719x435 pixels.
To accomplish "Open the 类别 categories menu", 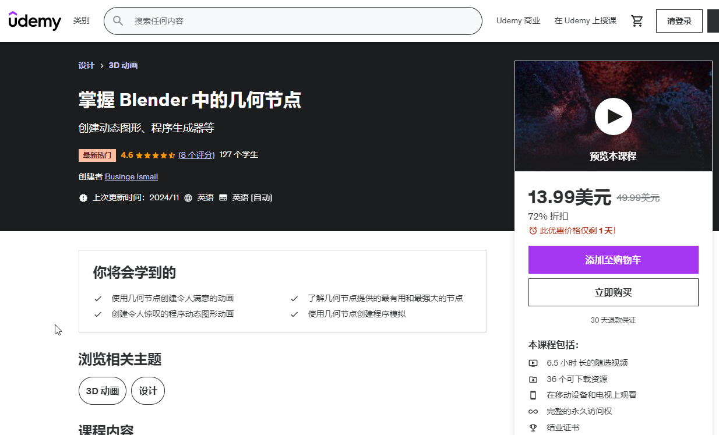I will click(82, 21).
